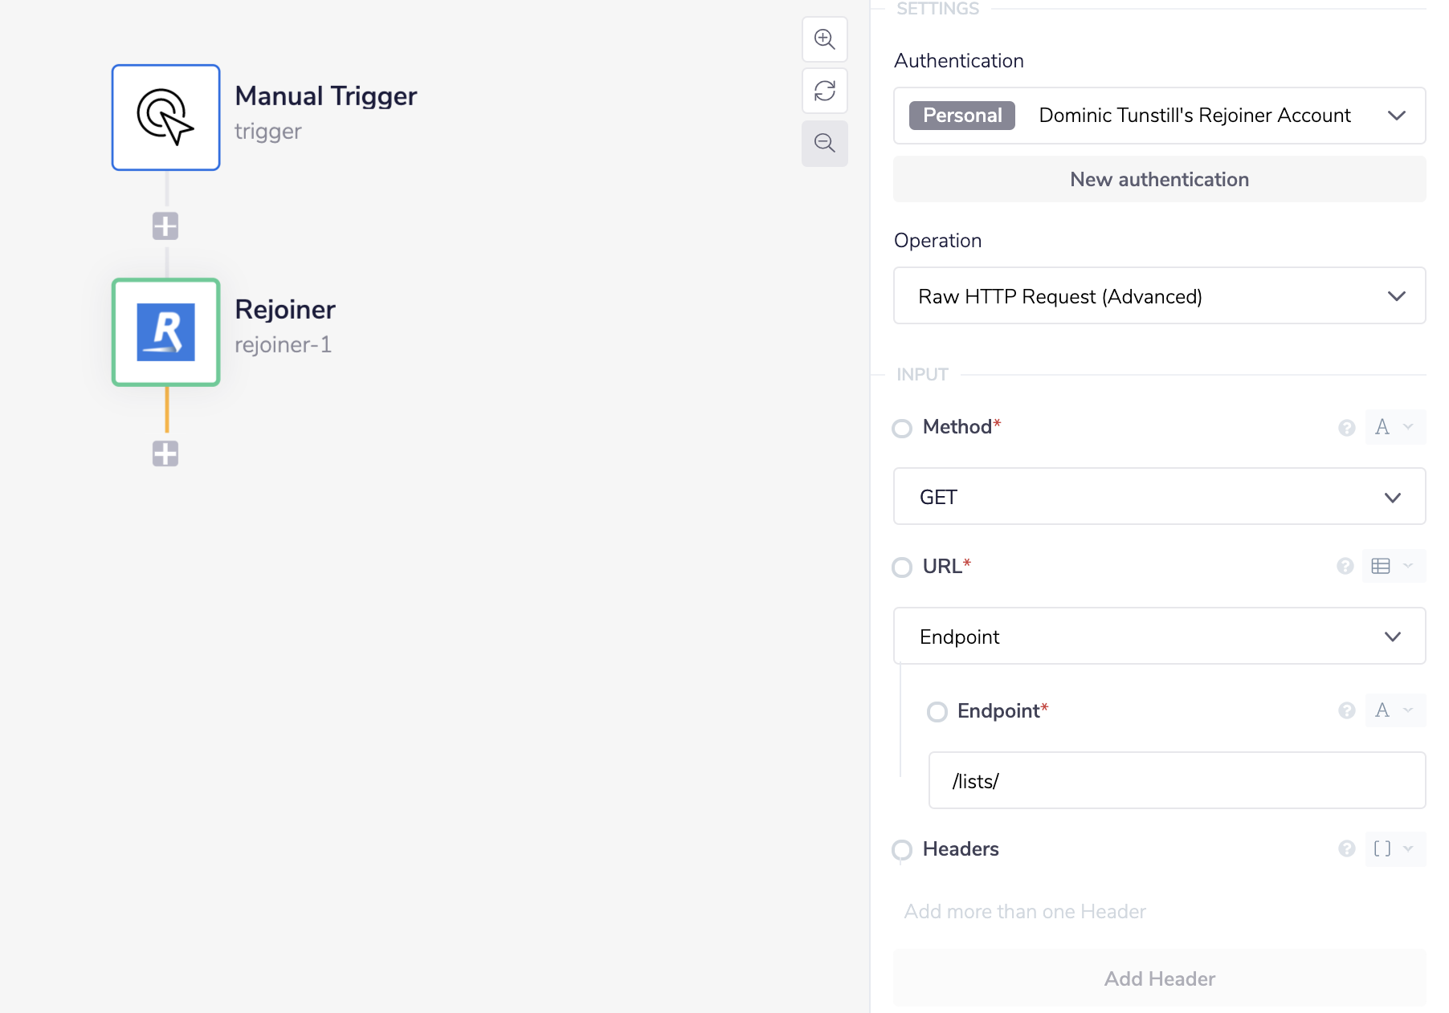Open the URL Endpoint type dropdown
Screen dimensions: 1449x1013
[x=1159, y=637]
